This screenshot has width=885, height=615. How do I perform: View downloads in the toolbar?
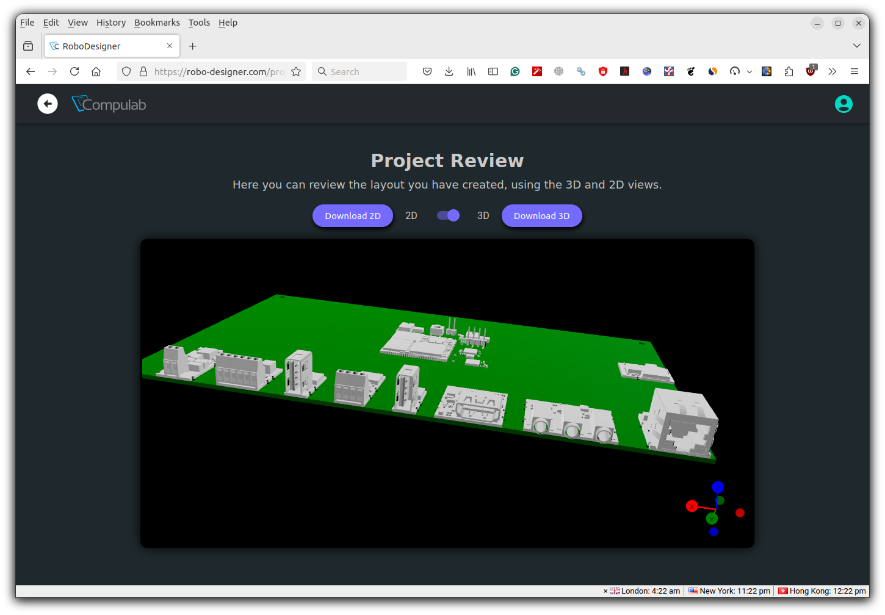point(449,71)
